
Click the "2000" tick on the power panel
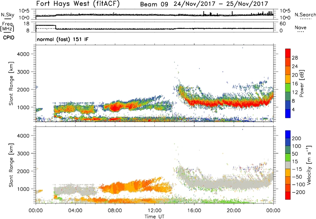pyautogui.click(x=23, y=89)
